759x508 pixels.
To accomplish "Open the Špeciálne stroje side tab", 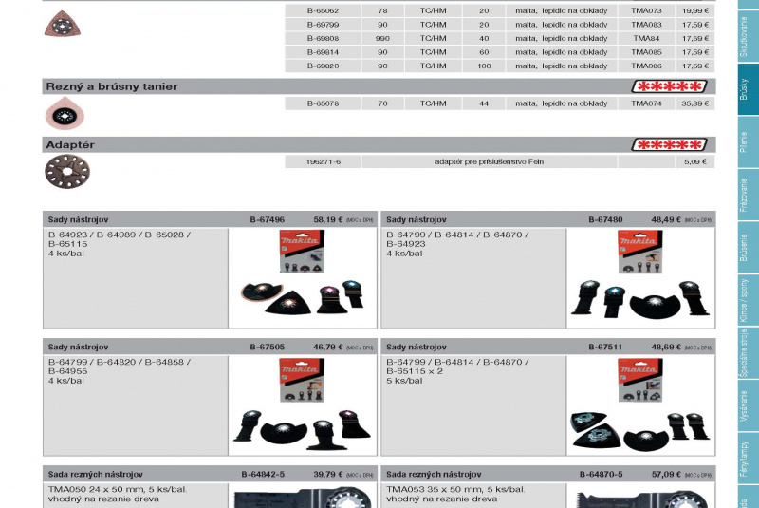I will point(749,353).
